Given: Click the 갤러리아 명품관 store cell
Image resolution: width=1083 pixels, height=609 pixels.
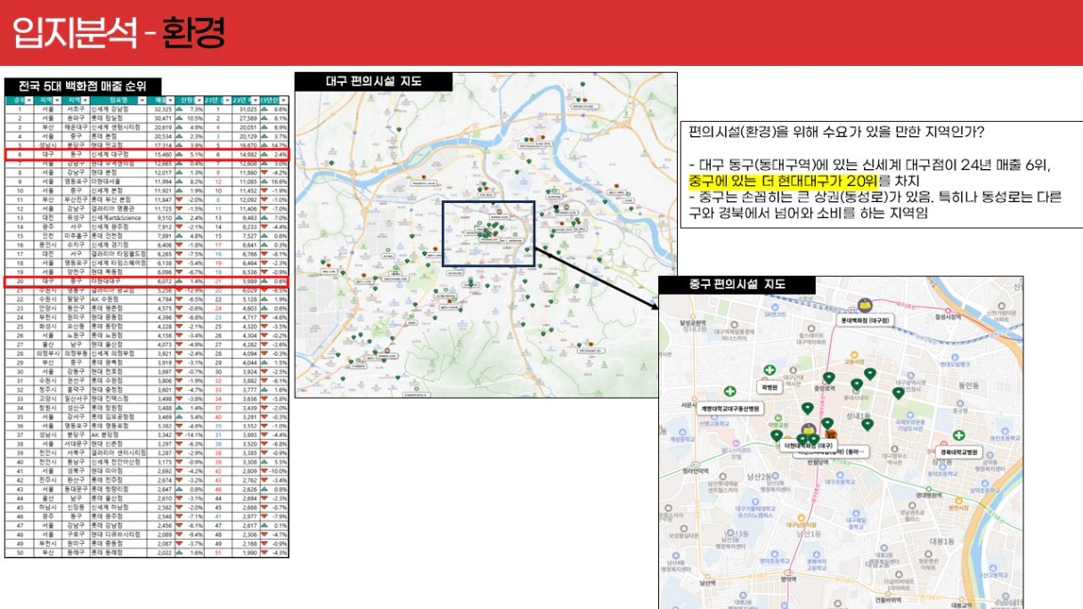Looking at the screenshot, I should coord(120,208).
